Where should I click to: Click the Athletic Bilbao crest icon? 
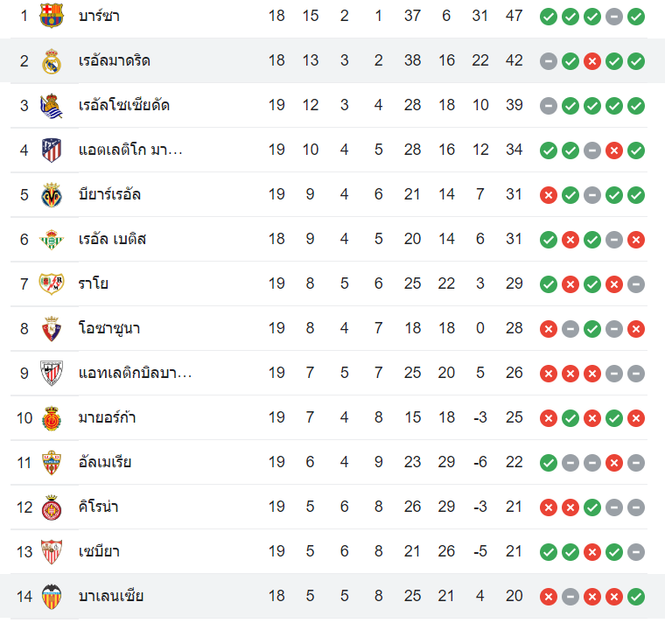(52, 373)
